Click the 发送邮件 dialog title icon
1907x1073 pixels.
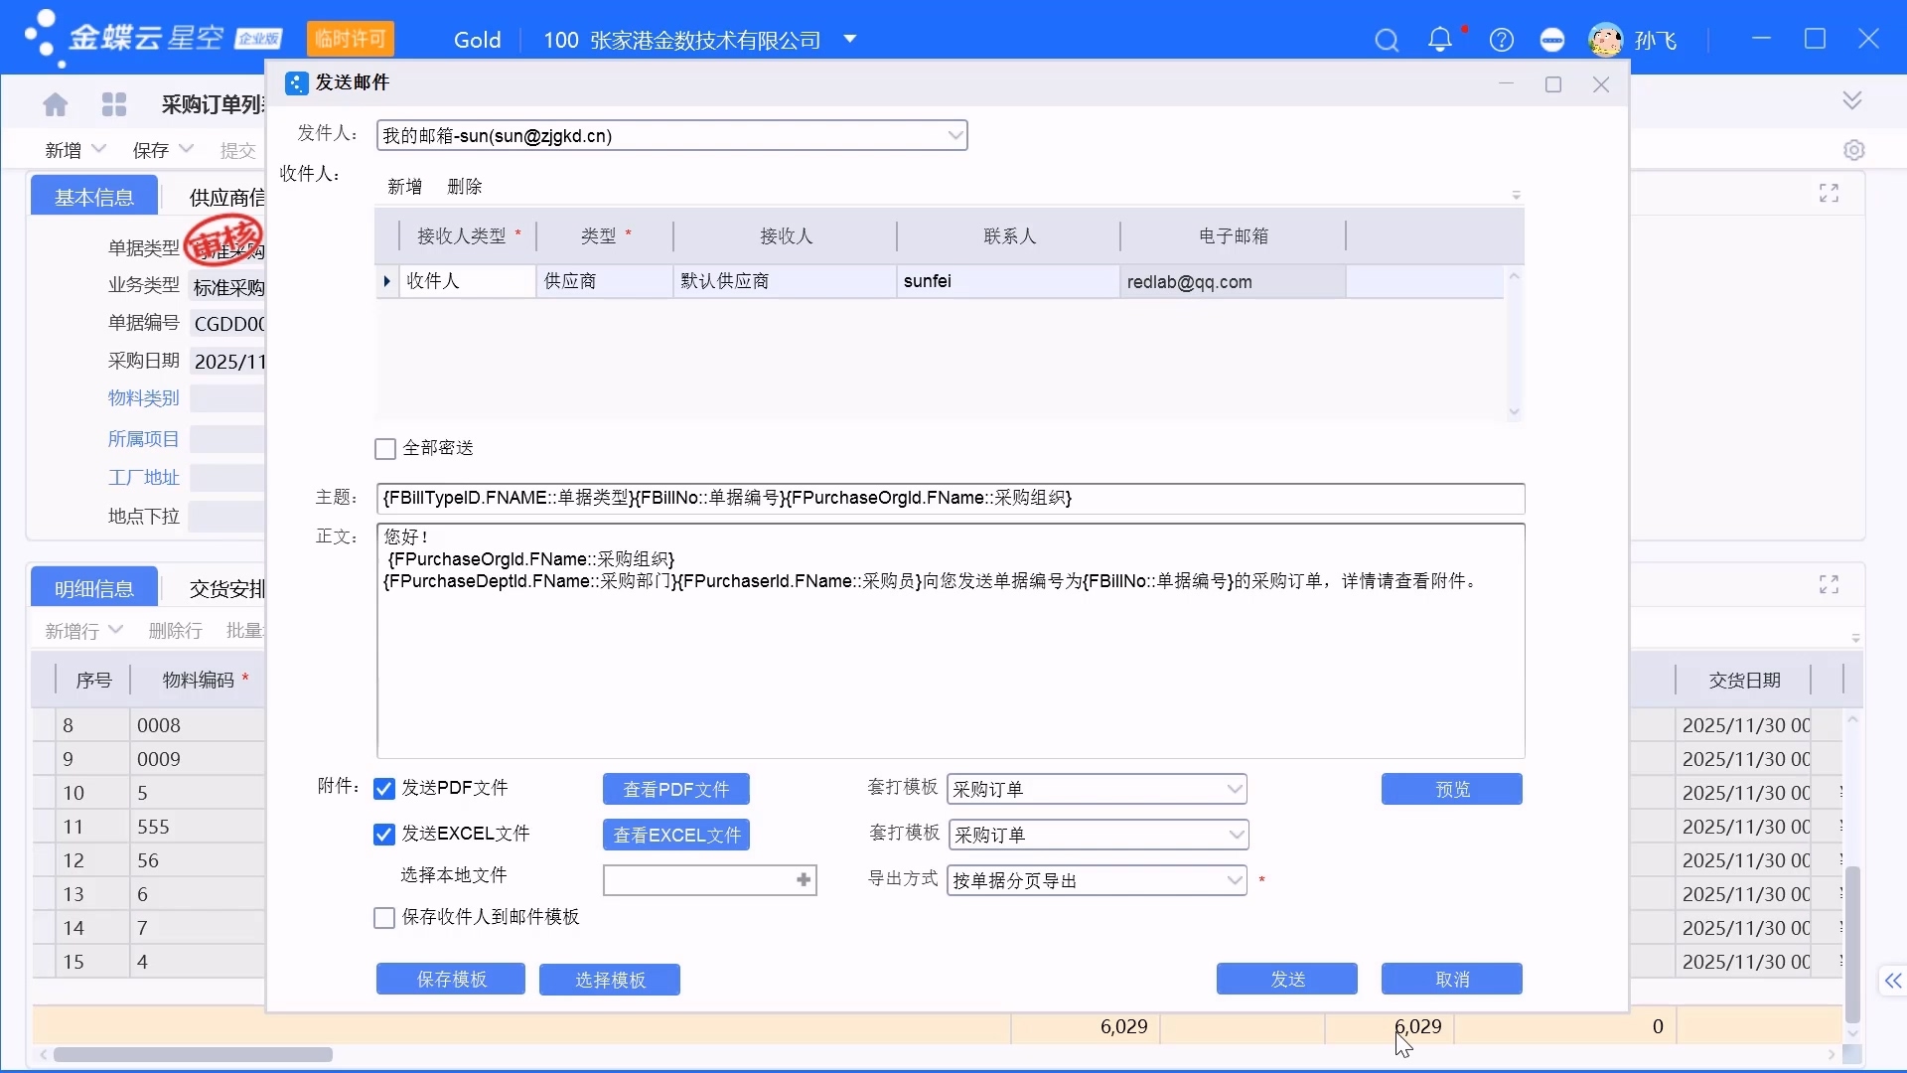click(x=296, y=83)
